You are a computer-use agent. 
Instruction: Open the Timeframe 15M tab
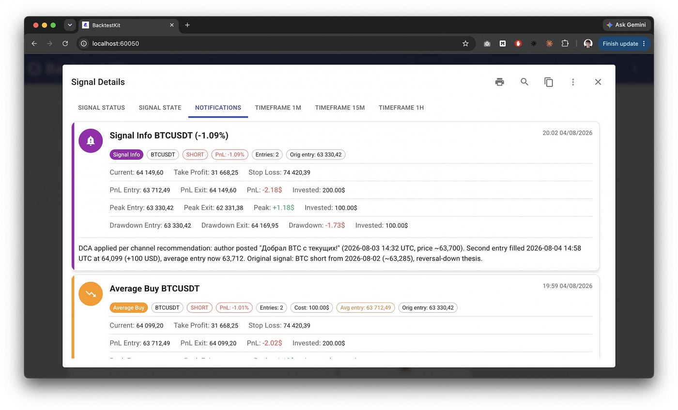tap(340, 107)
